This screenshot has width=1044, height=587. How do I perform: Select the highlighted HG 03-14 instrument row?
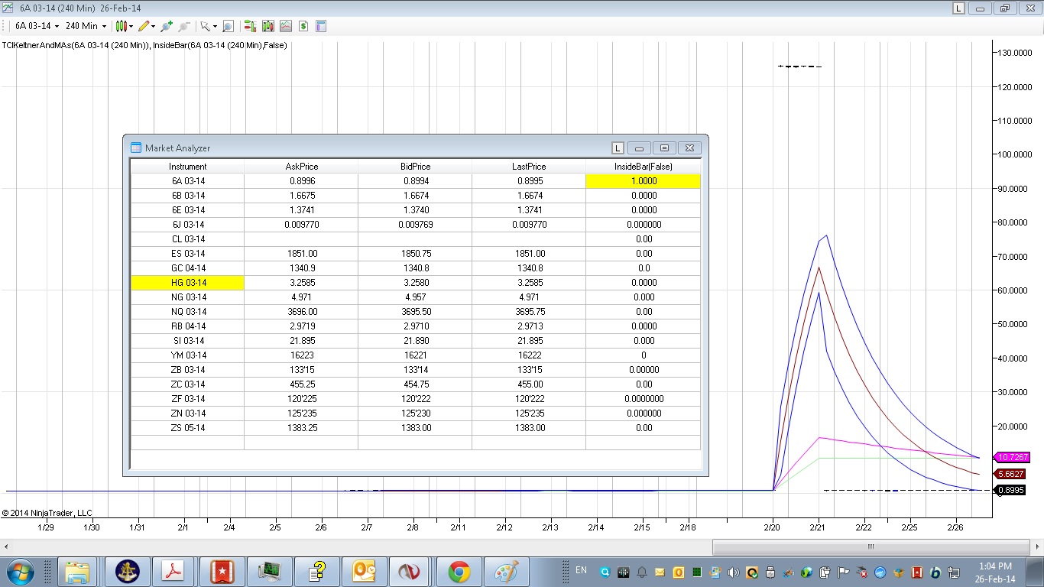point(188,283)
